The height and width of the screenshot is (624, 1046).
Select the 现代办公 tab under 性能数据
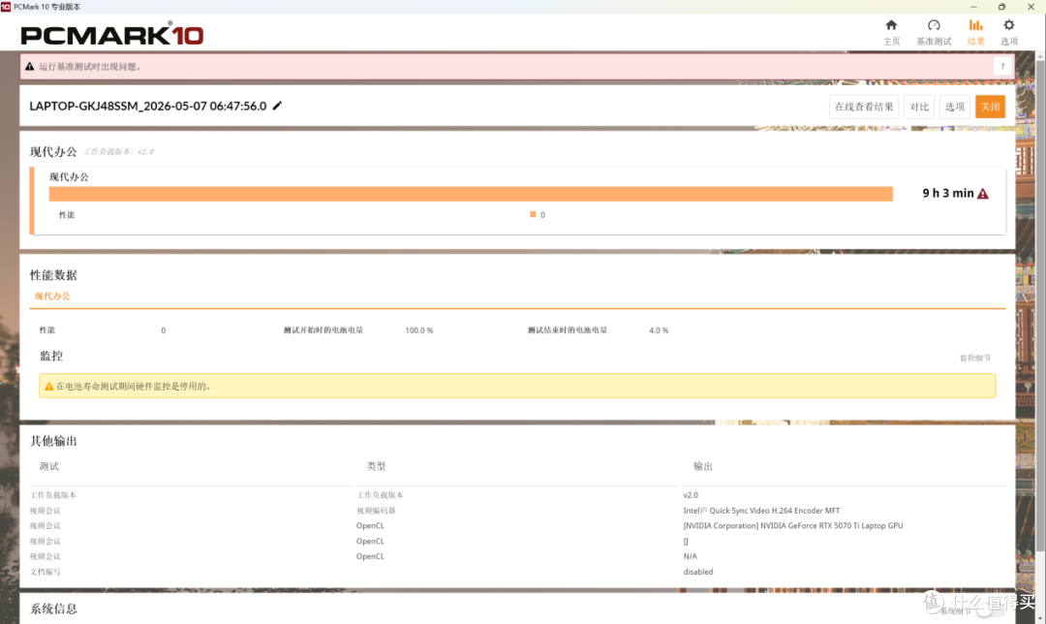coord(52,296)
